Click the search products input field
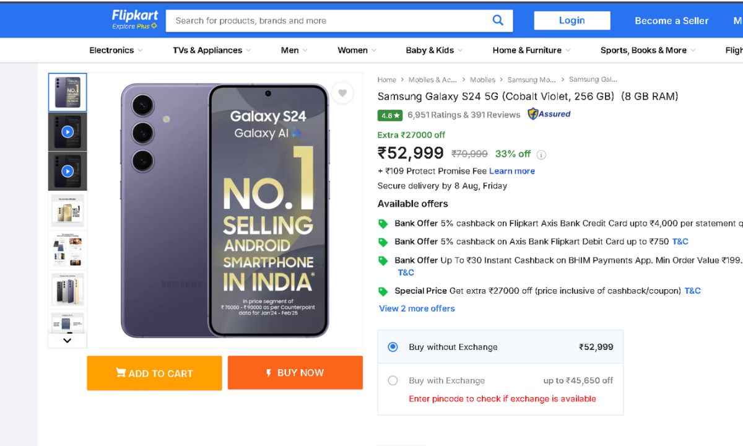This screenshot has width=743, height=446. coord(328,20)
